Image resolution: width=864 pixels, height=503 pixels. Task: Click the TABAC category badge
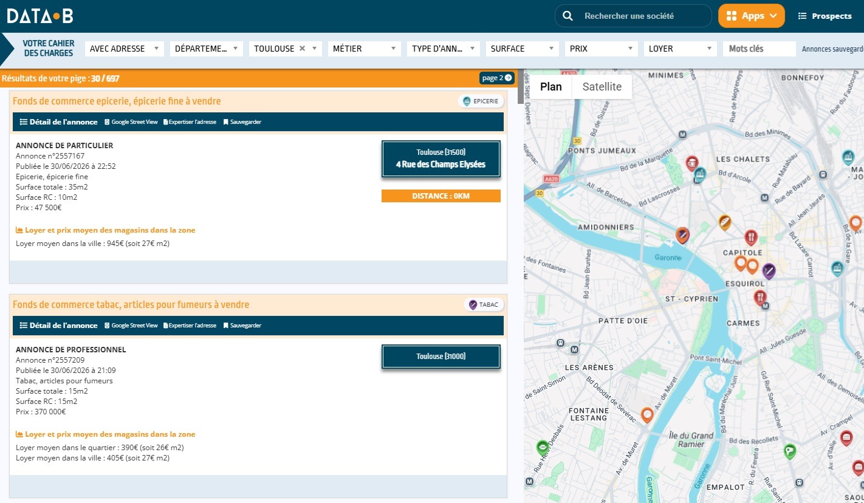tap(484, 305)
